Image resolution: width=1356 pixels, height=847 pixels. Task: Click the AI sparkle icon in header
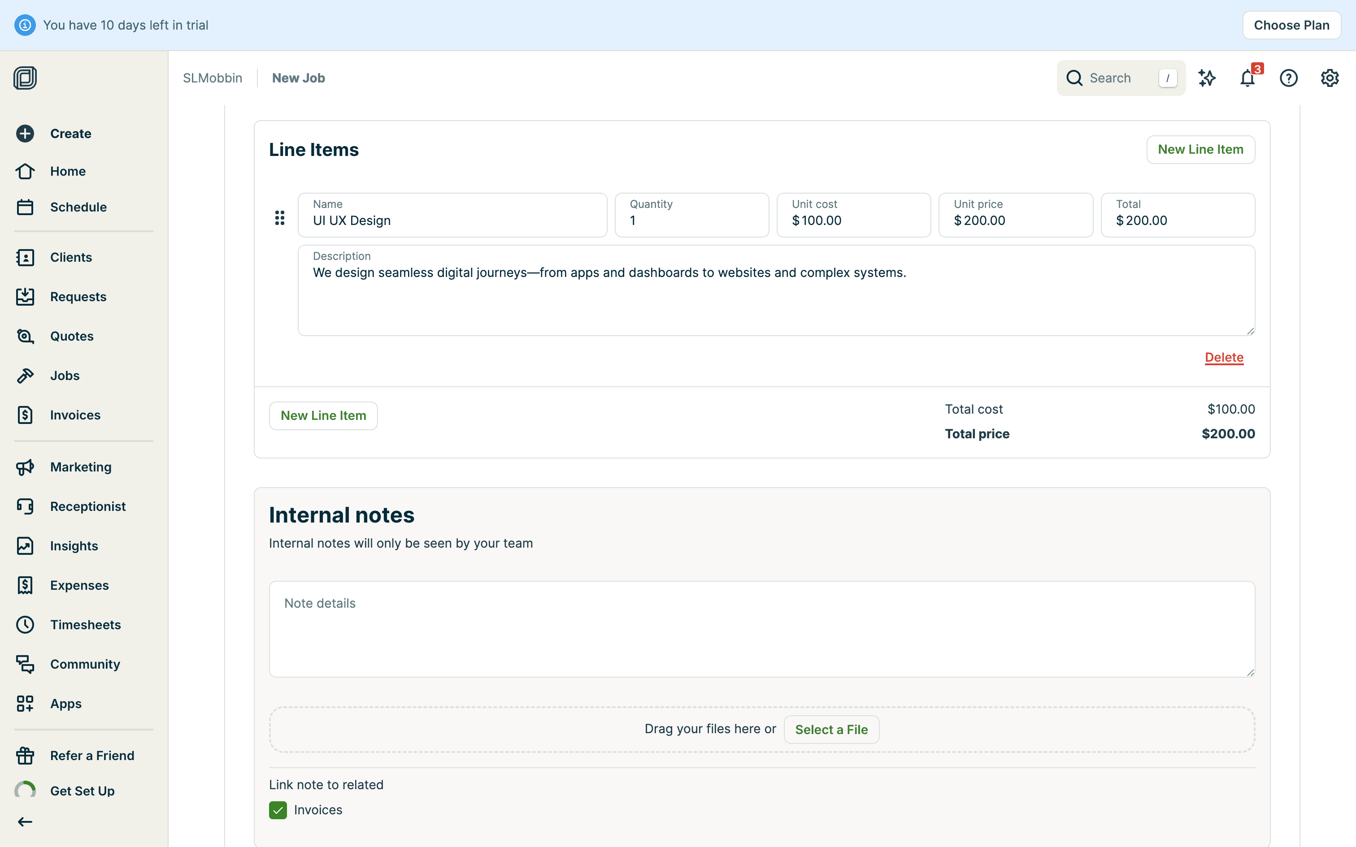click(x=1206, y=78)
